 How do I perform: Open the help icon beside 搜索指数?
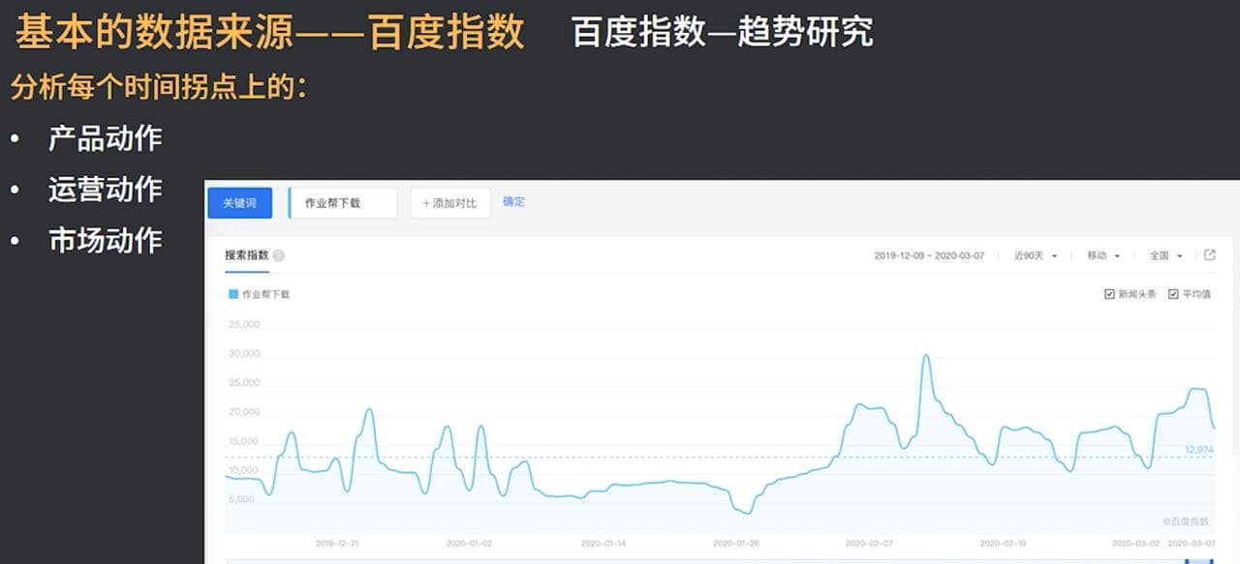(279, 256)
